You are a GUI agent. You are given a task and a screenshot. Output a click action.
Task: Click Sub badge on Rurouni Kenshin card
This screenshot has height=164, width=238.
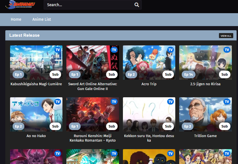(x=112, y=126)
